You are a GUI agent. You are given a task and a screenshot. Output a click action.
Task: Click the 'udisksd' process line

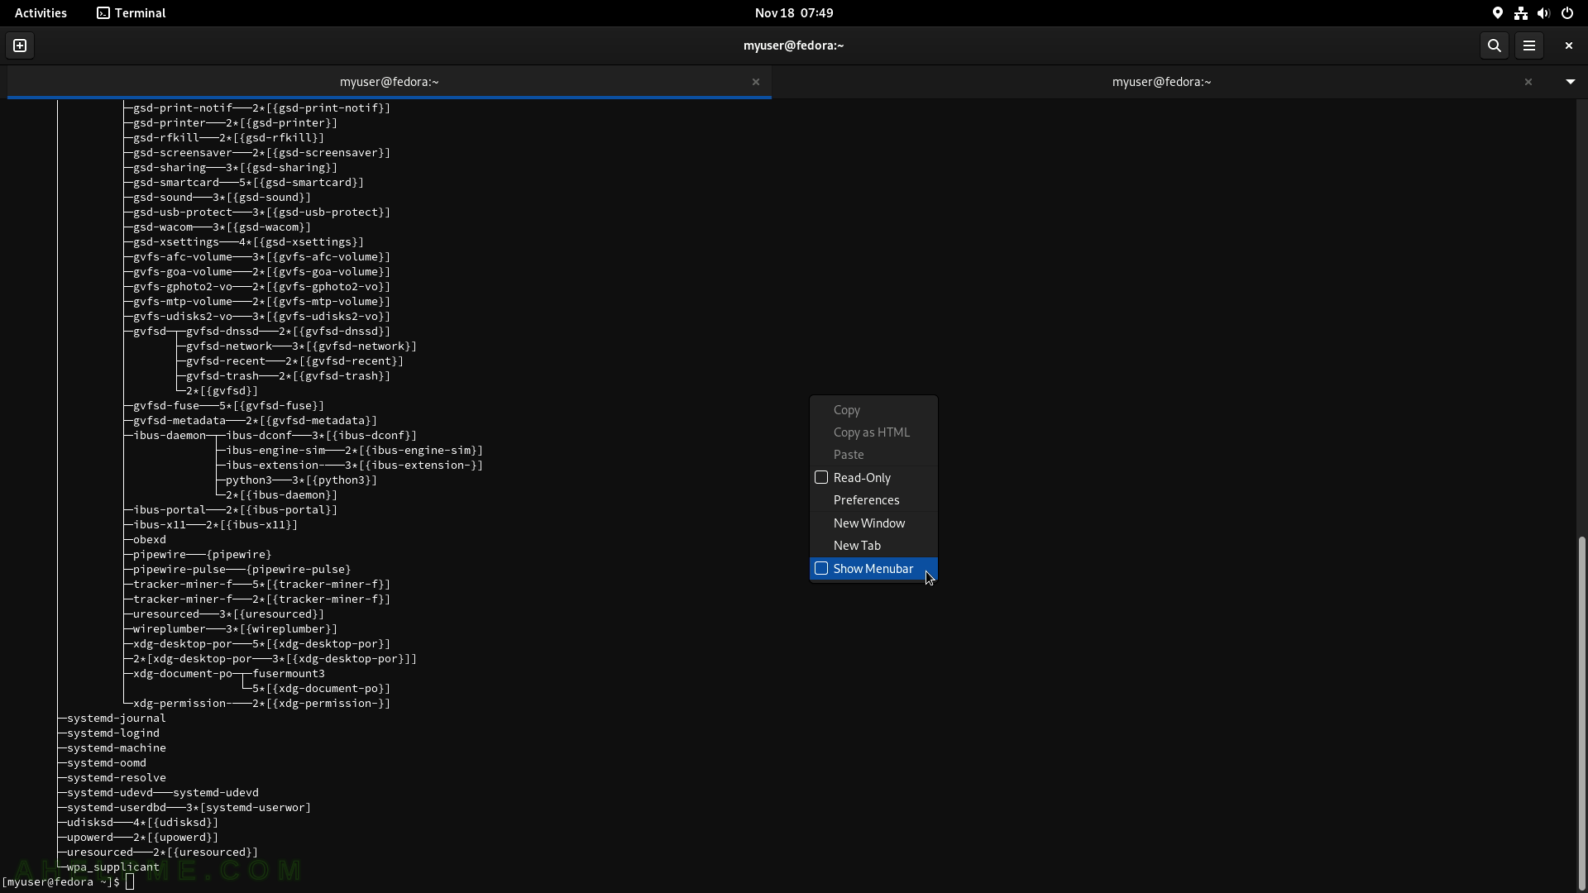[x=142, y=822]
